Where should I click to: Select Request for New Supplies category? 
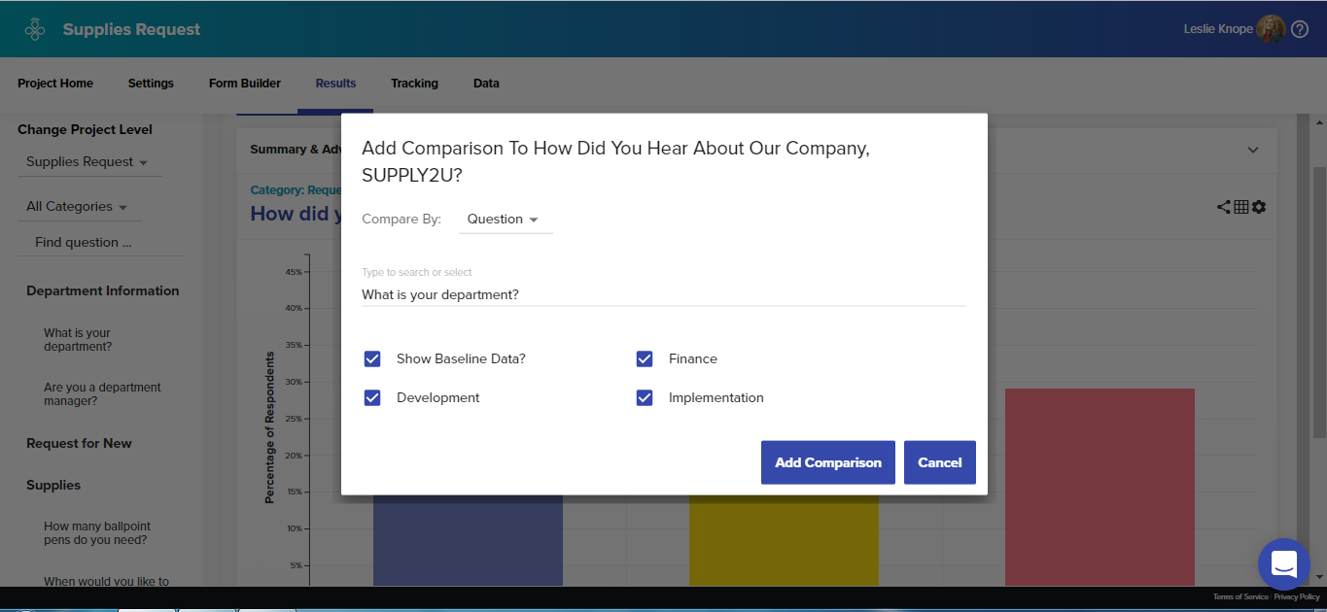[79, 464]
